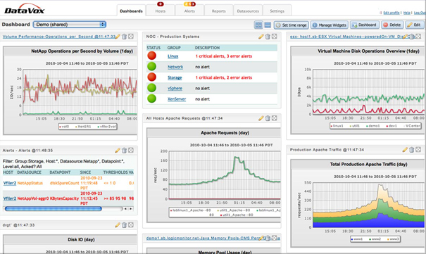Click the horizontal scrollbar in Alerts widget
The height and width of the screenshot is (254, 426).
[x=54, y=209]
